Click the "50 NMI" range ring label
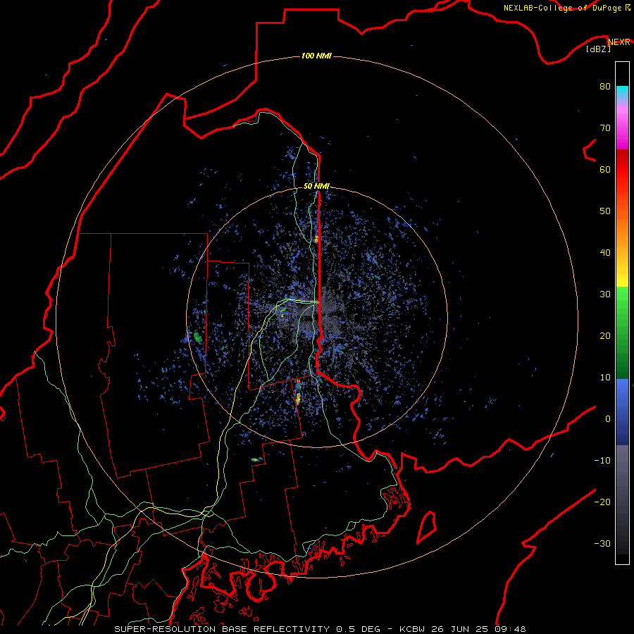 [316, 186]
